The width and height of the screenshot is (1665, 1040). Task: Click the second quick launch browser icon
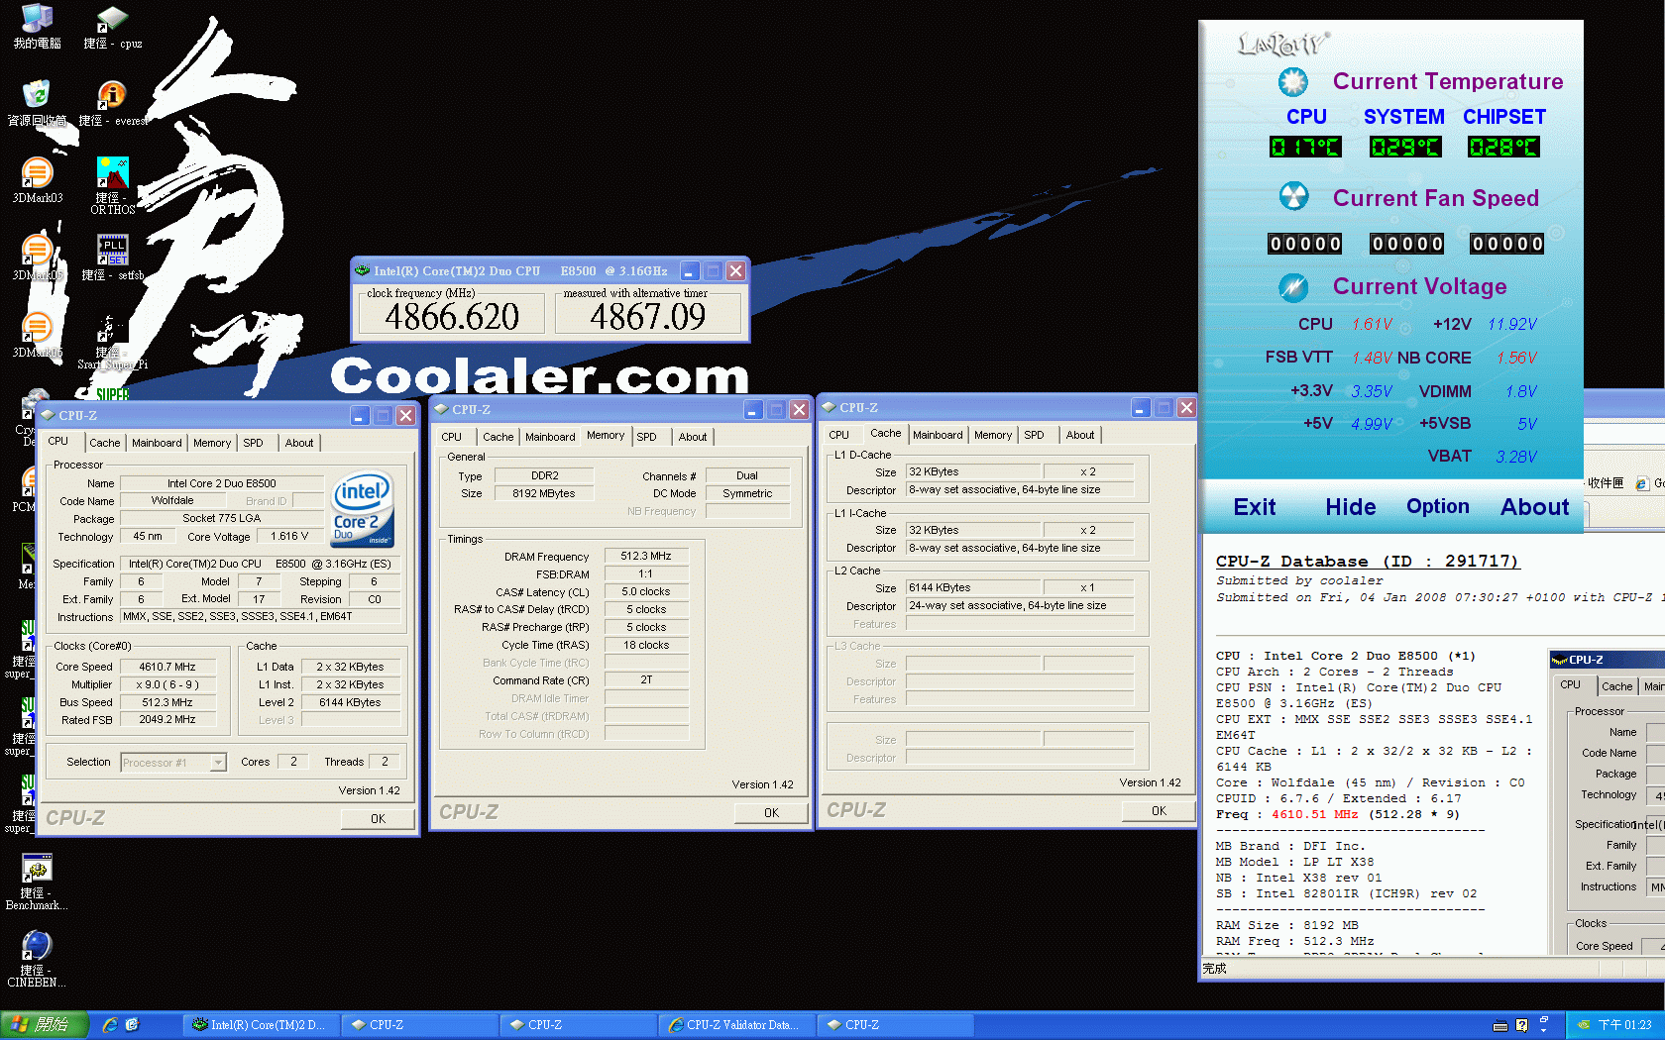coord(132,1025)
